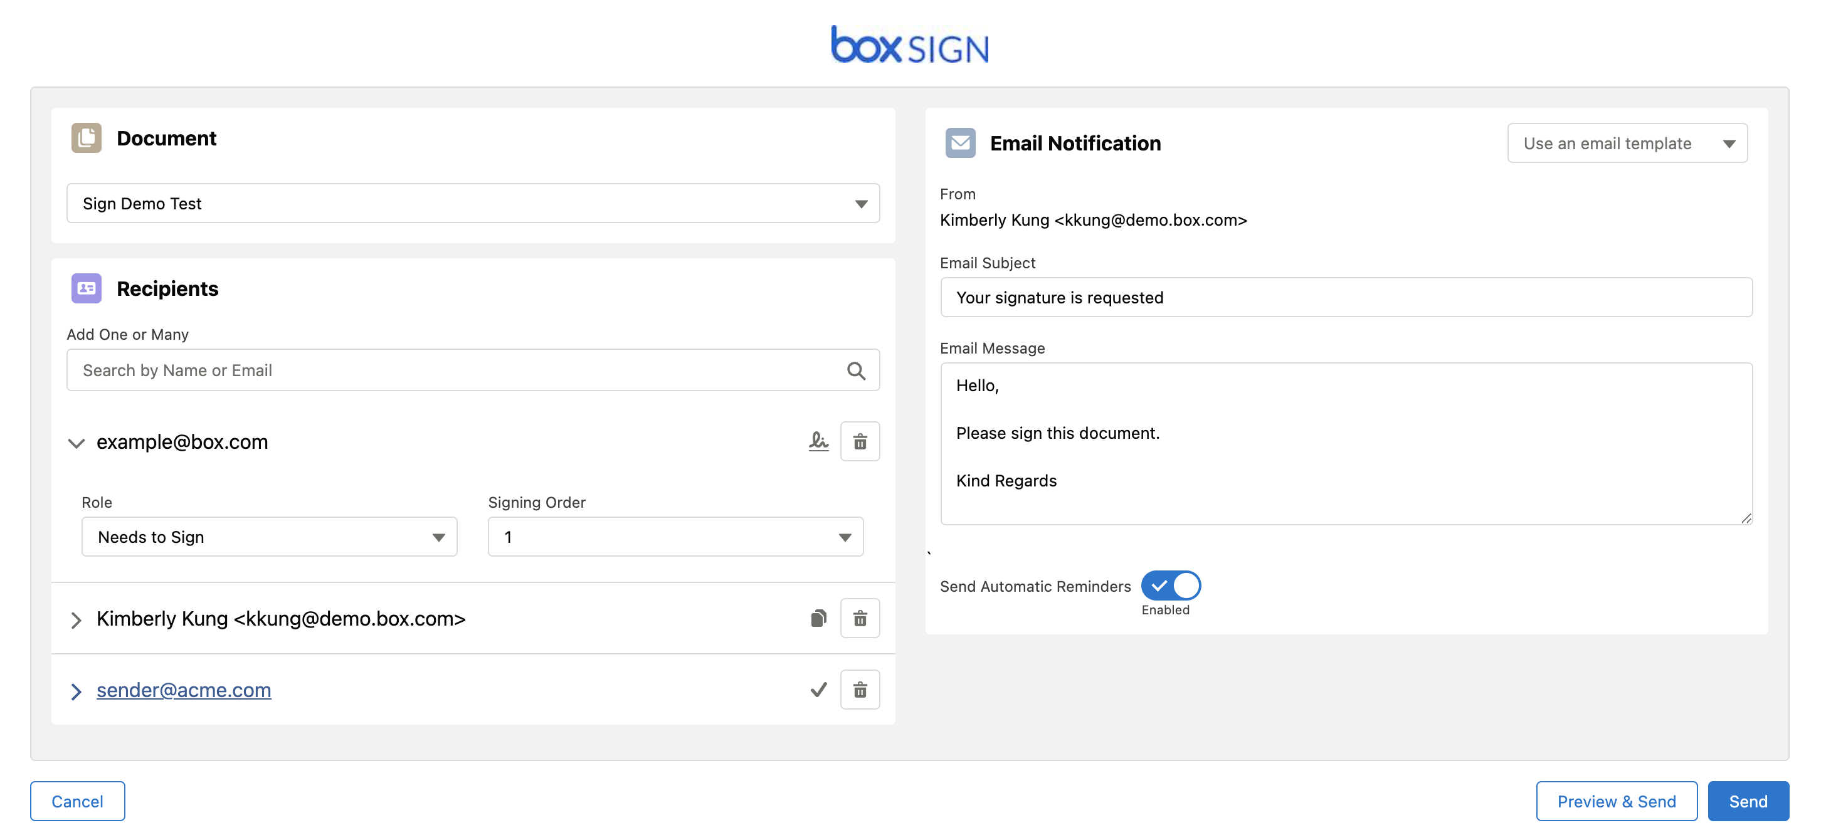This screenshot has width=1821, height=840.
Task: Click the Email Message label
Action: pos(992,349)
